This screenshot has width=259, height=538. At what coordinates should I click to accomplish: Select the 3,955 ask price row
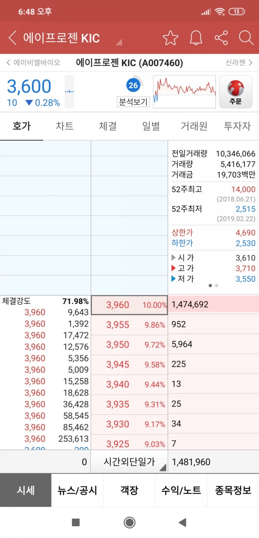[129, 325]
